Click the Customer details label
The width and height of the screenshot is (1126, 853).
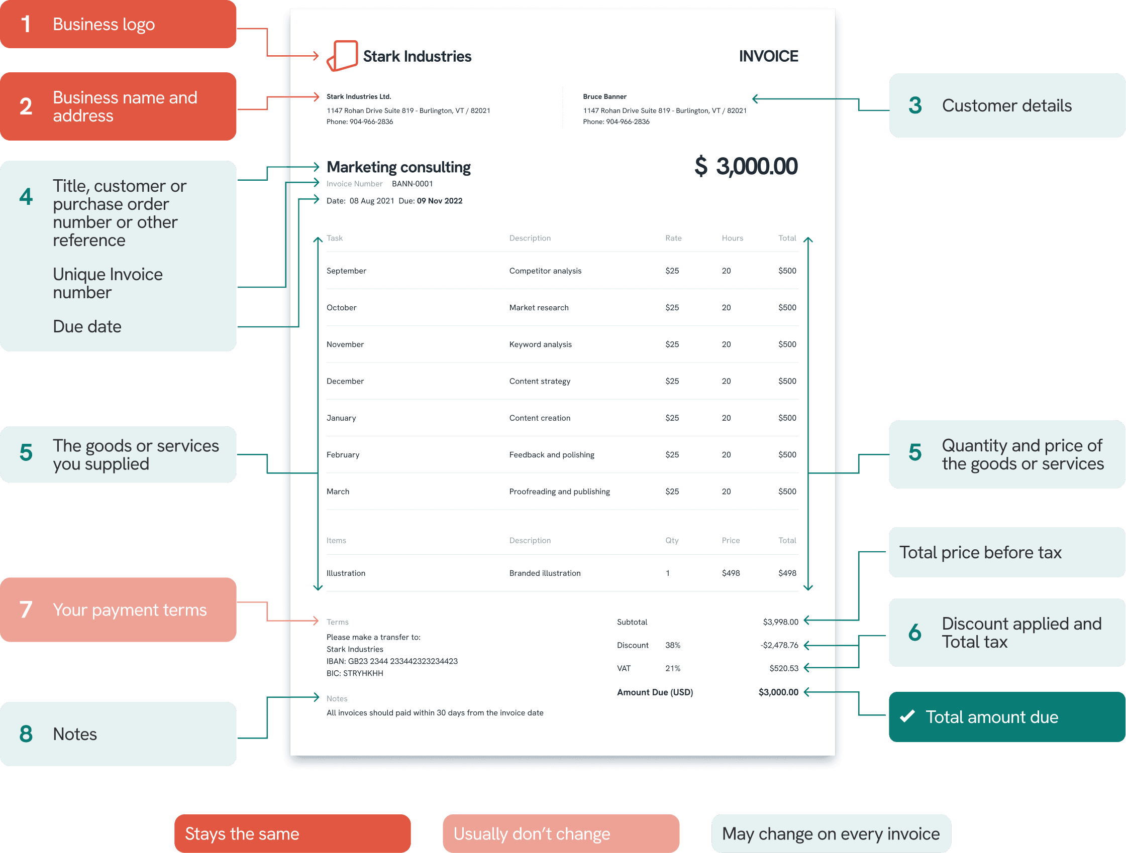click(1007, 105)
